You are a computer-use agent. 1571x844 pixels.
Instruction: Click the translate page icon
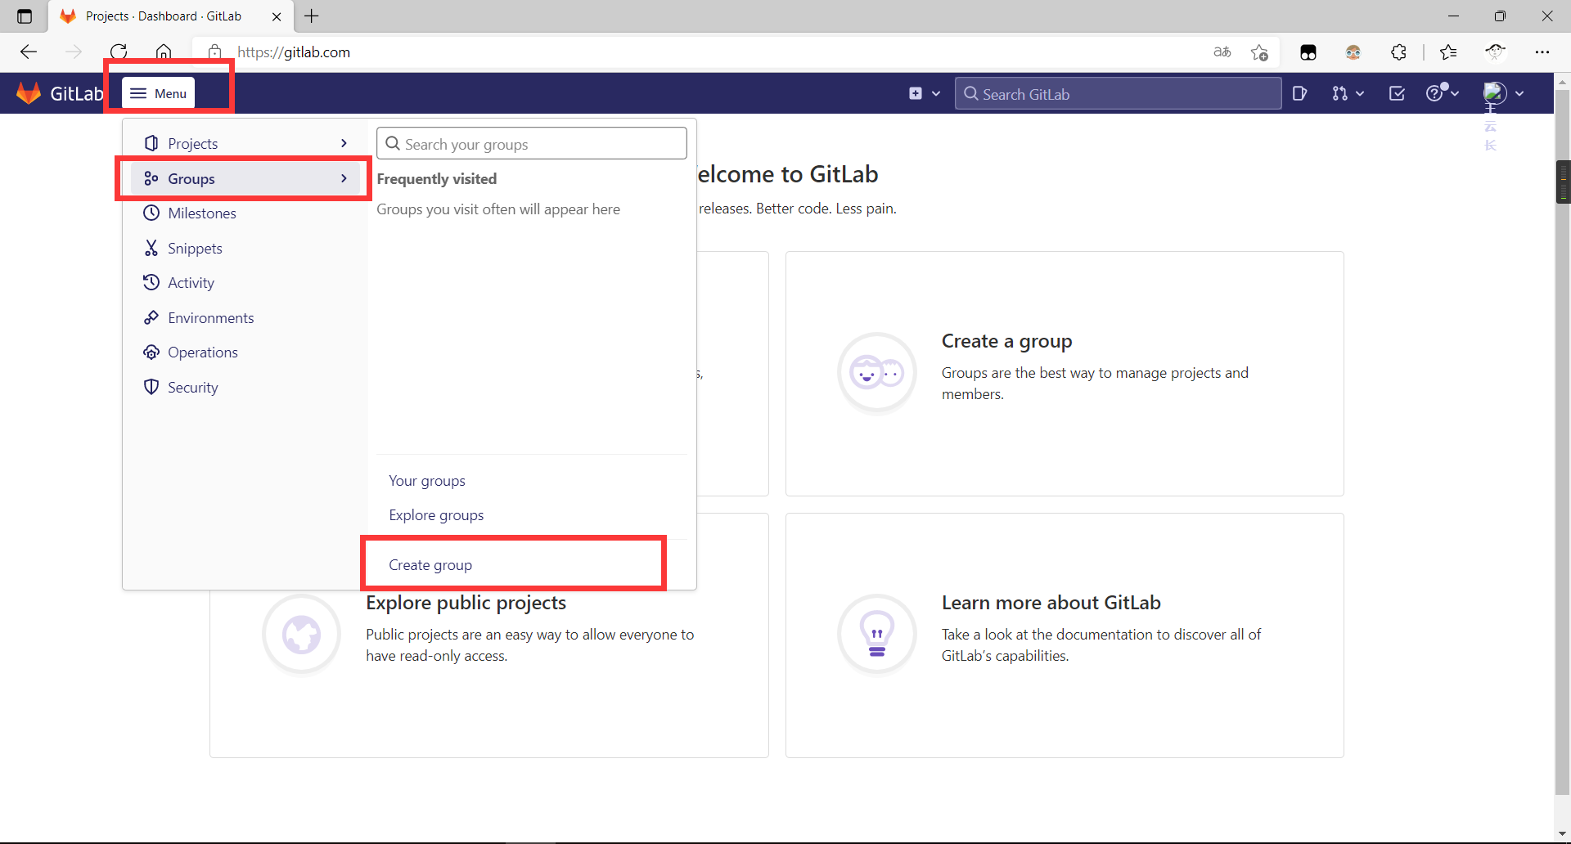pyautogui.click(x=1222, y=52)
